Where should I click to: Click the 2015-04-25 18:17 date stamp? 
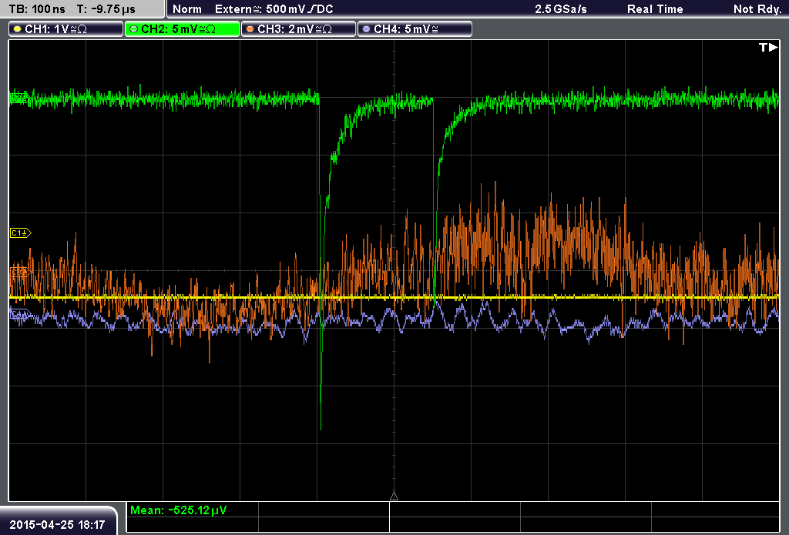[x=57, y=525]
